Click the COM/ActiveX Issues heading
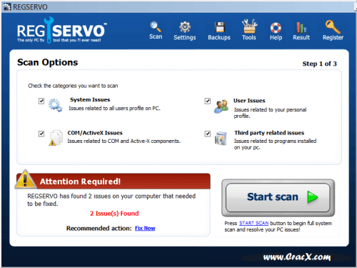 point(95,133)
